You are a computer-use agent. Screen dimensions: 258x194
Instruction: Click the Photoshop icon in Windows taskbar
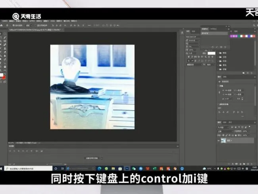click(x=127, y=169)
